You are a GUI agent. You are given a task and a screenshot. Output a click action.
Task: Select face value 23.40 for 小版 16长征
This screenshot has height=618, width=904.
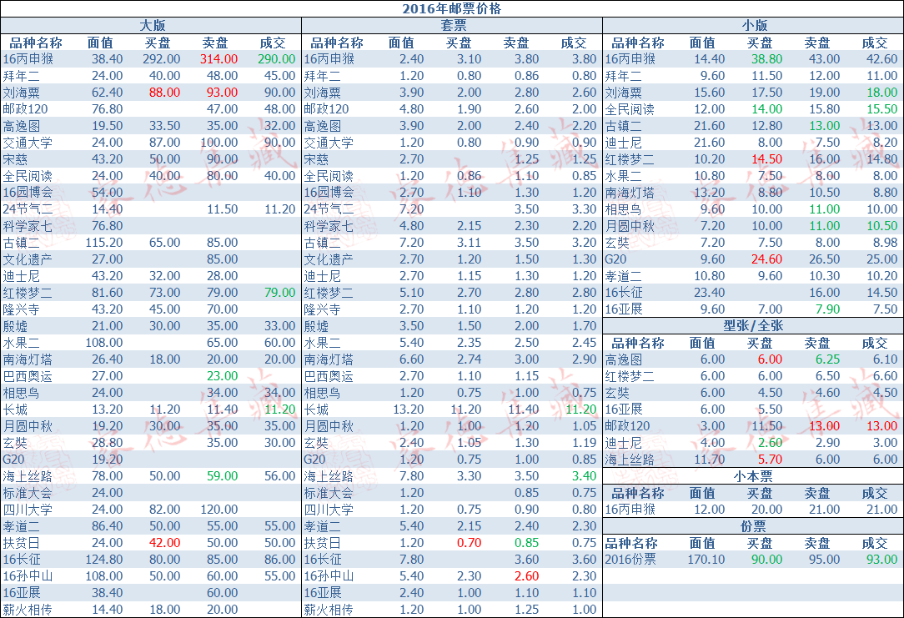tap(709, 293)
